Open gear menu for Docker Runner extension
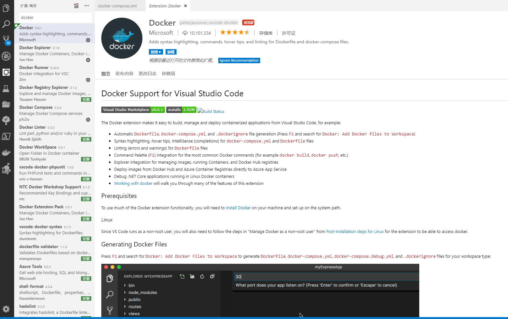This screenshot has height=319, width=508. (88, 80)
